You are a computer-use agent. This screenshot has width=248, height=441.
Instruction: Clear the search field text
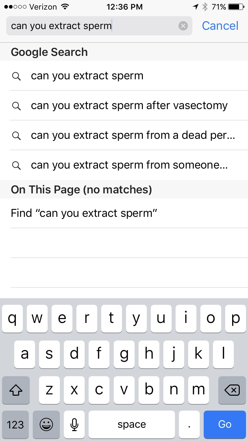click(x=183, y=26)
